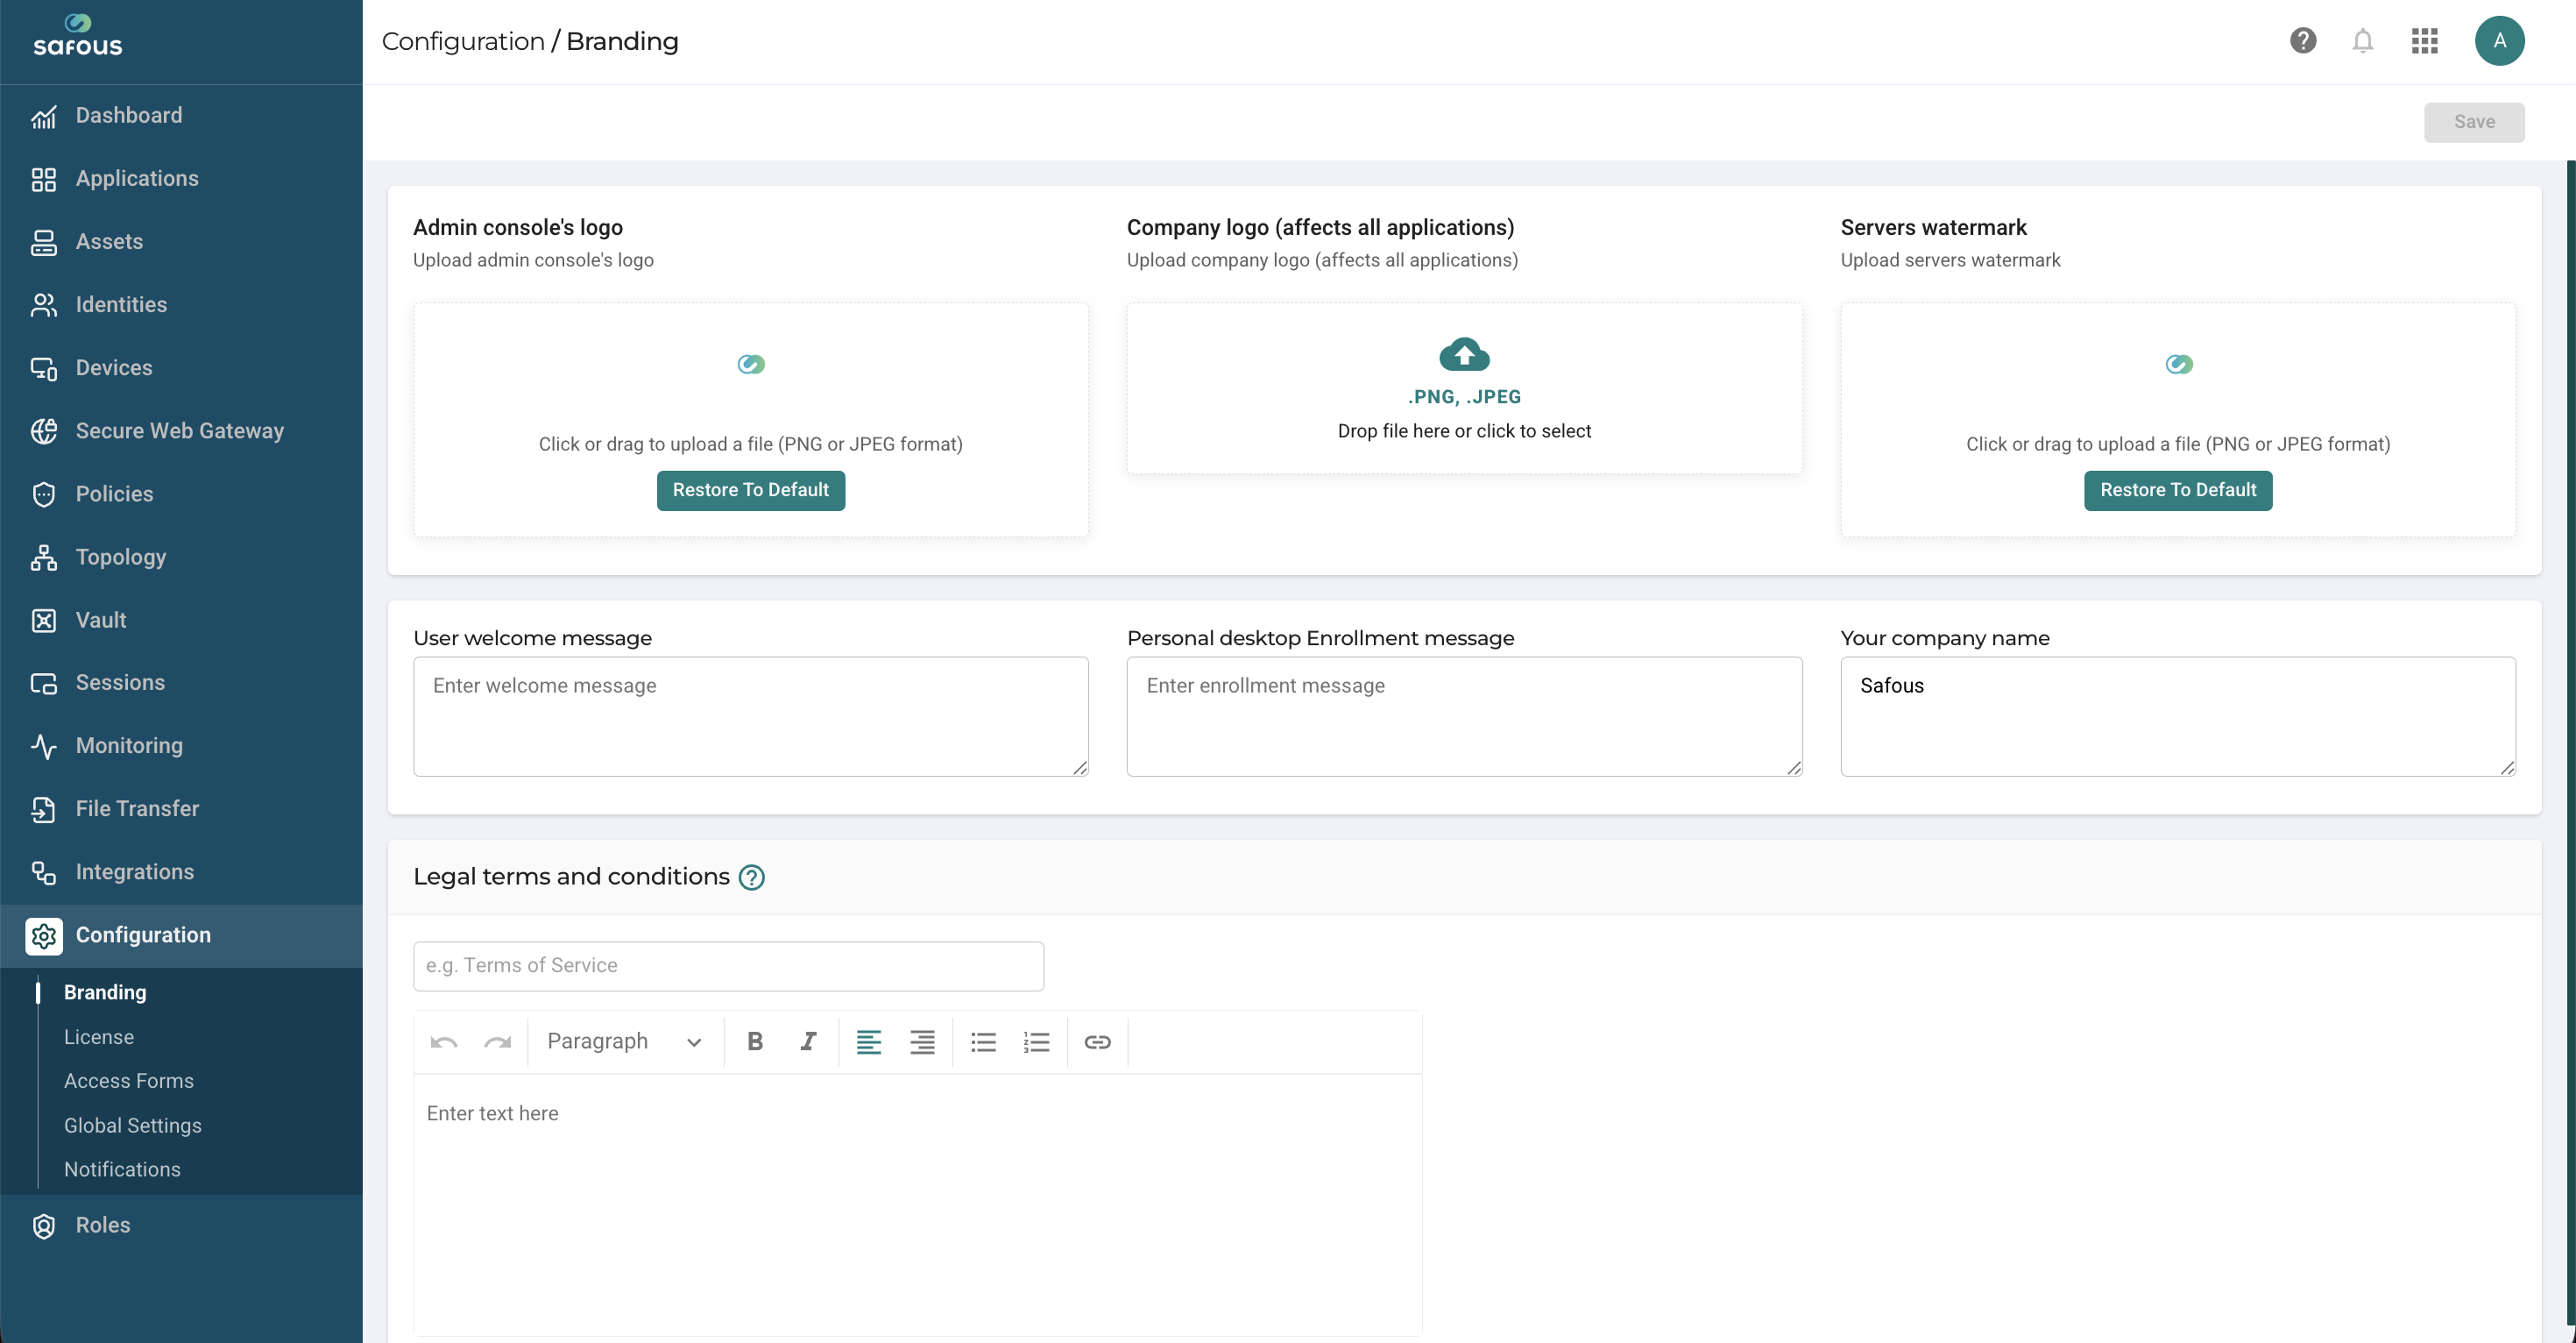Click the company name field containing Safous
2576x1343 pixels.
click(x=2177, y=716)
